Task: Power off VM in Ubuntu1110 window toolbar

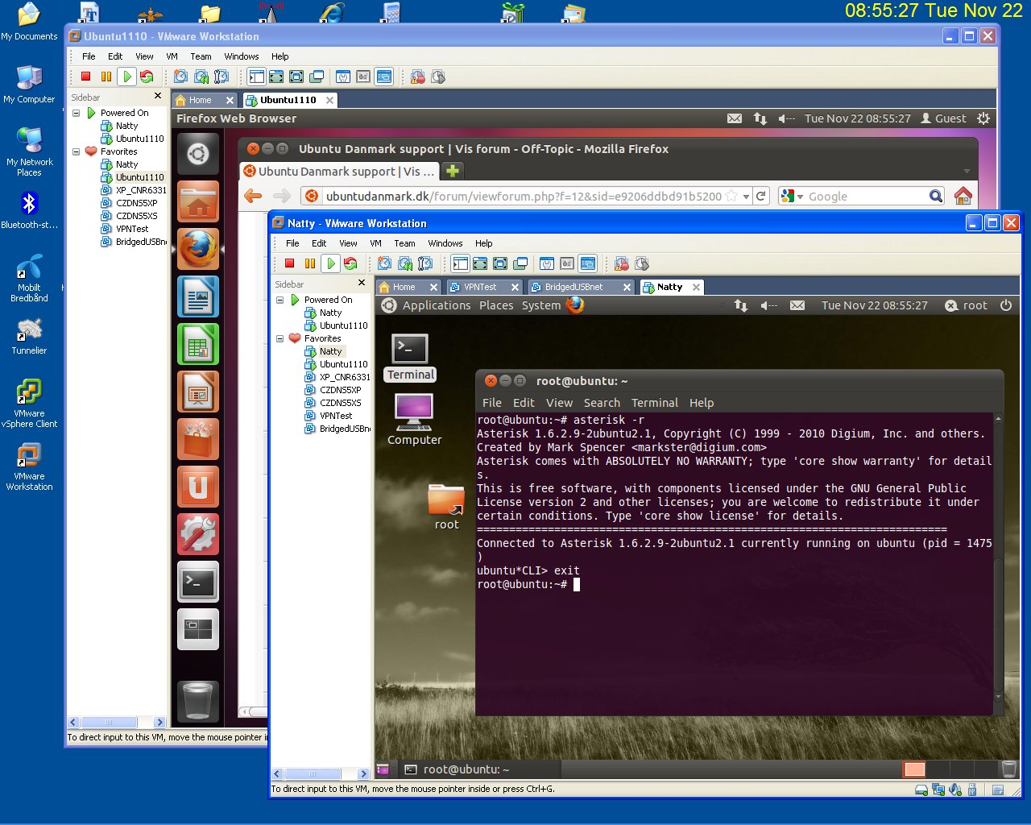Action: coord(86,77)
